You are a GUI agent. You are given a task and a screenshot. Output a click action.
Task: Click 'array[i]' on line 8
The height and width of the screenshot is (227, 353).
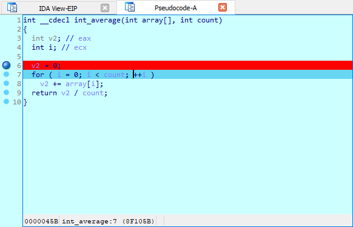82,84
